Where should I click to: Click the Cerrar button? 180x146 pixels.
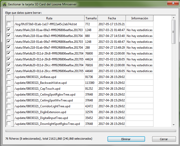coord(164,139)
